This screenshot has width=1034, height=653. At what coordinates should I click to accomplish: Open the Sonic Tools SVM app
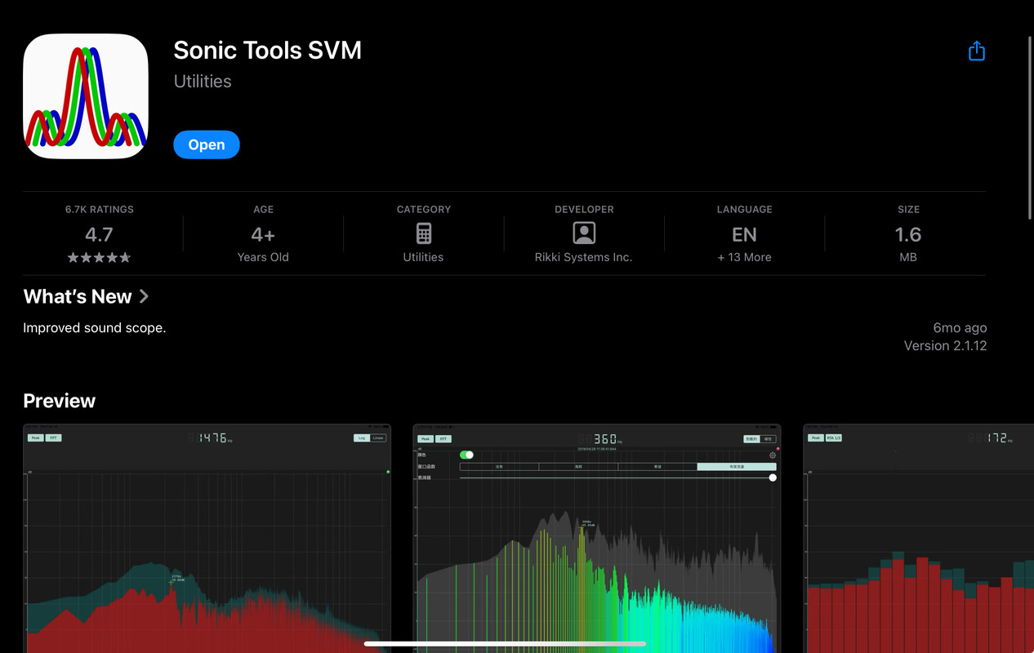coord(206,144)
